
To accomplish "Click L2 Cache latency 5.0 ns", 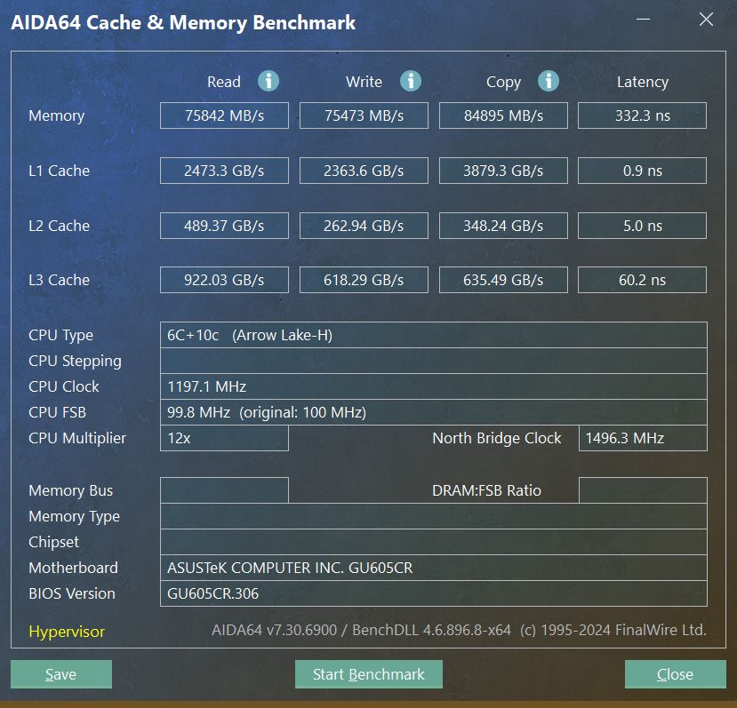I will pyautogui.click(x=642, y=226).
